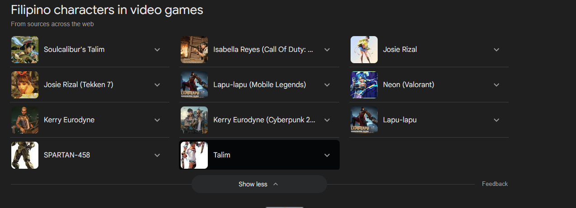Click the SPARTAN-458 armored character thumbnail
This screenshot has height=208, width=576.
[25, 155]
